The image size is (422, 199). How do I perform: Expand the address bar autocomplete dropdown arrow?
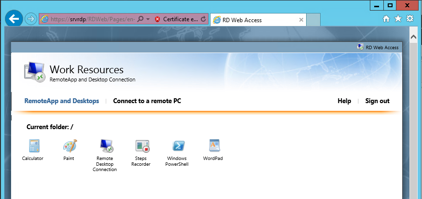pos(148,19)
